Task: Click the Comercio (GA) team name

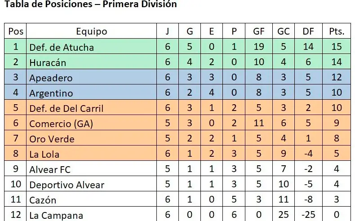Action: 61,124
